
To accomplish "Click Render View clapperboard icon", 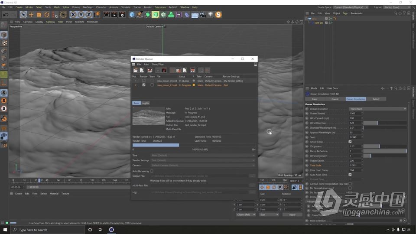I will click(x=107, y=15).
